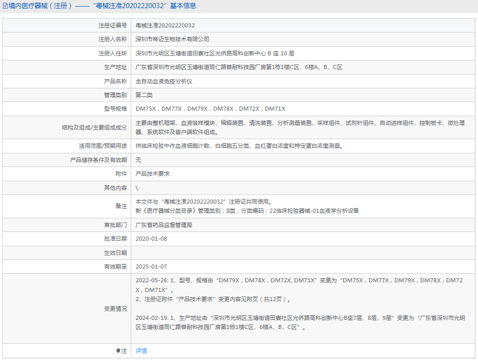The width and height of the screenshot is (478, 362).
Task: Open the 详情 link
Action: click(141, 351)
